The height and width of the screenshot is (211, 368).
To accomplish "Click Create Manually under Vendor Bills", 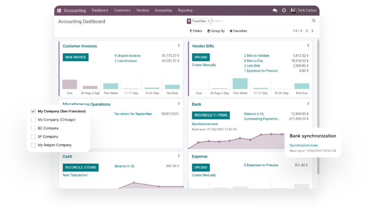I will pyautogui.click(x=204, y=65).
